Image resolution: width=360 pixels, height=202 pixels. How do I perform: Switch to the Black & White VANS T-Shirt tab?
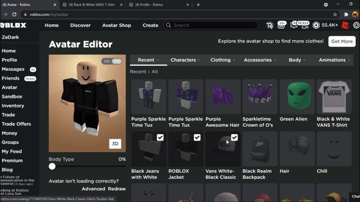(92, 4)
